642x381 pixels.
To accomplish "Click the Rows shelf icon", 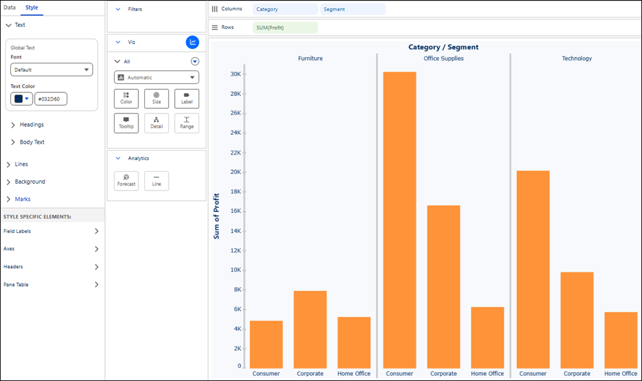I will point(215,28).
